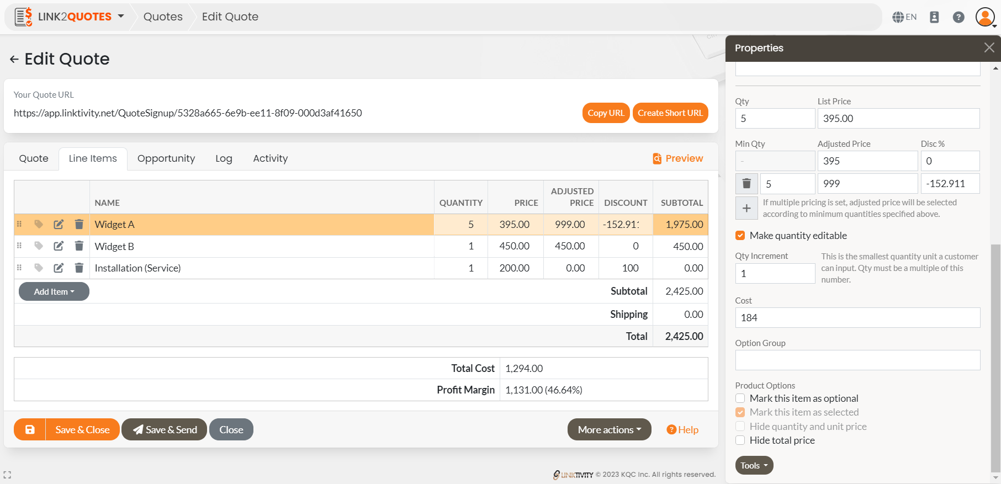Open the Tools dropdown in Properties

754,465
